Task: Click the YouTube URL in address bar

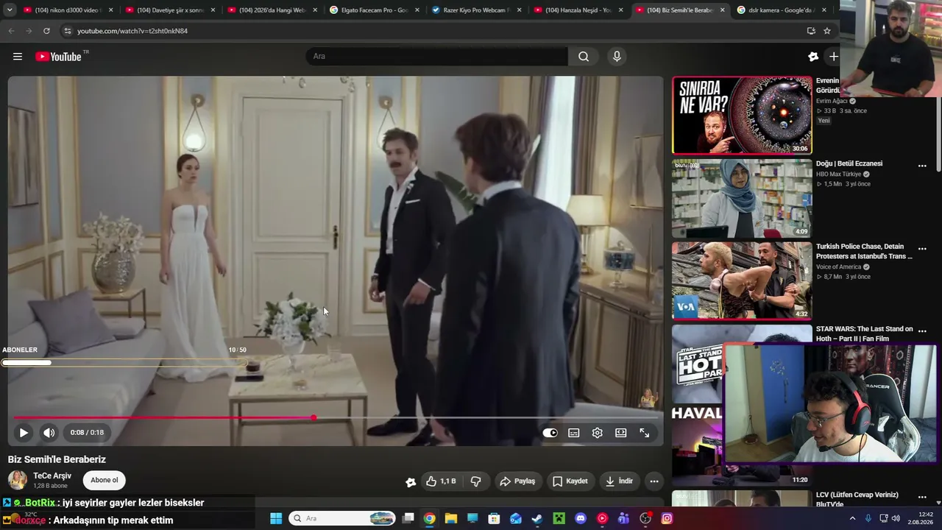Action: point(132,31)
